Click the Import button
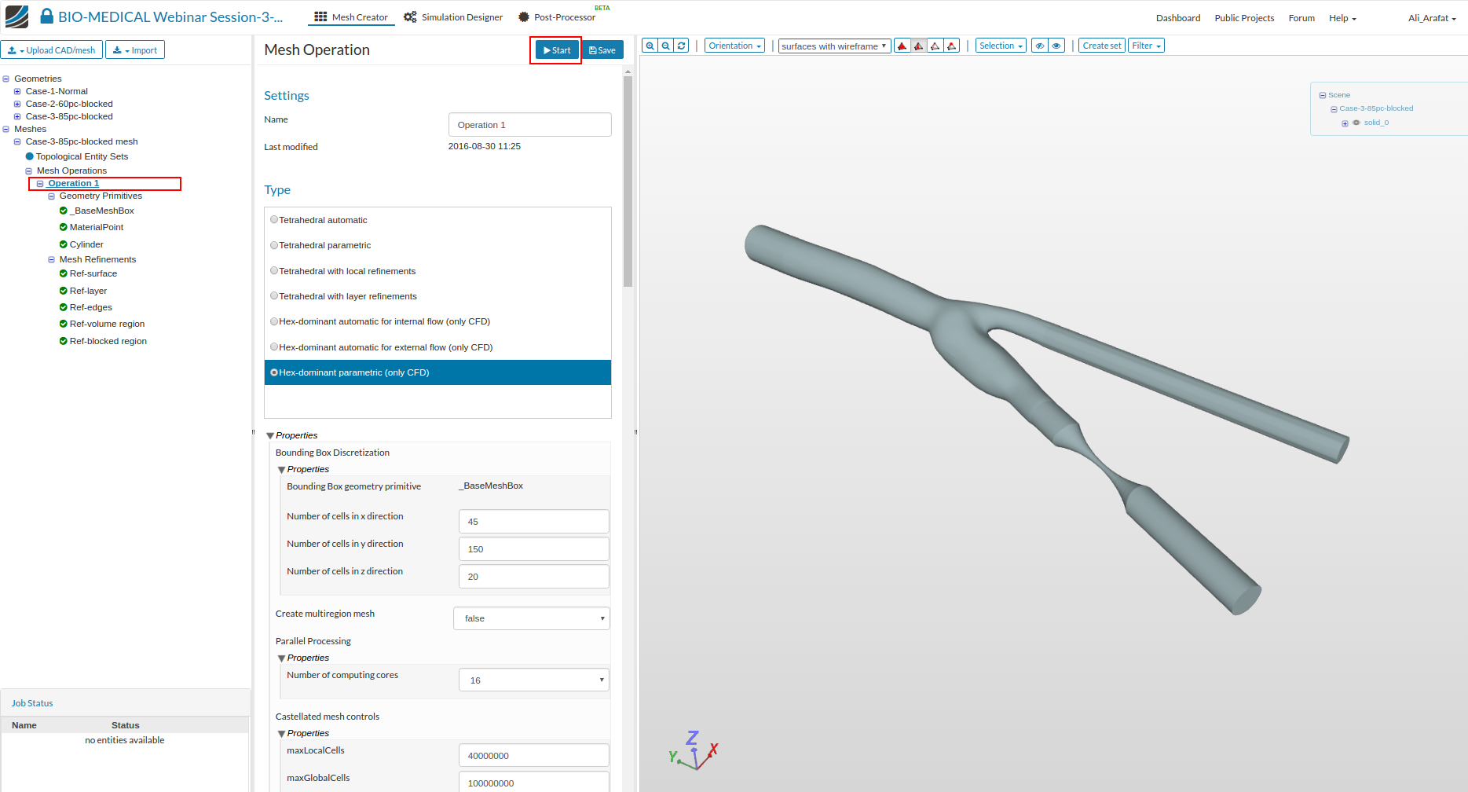 pos(135,50)
